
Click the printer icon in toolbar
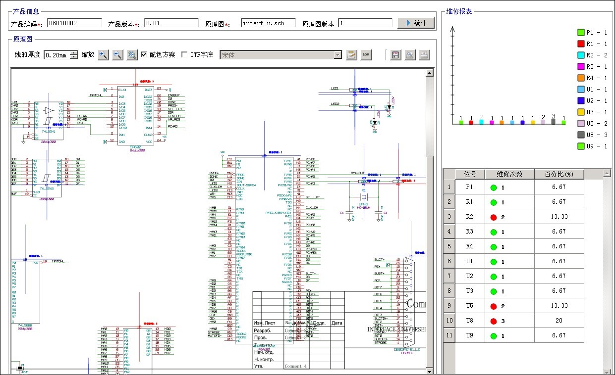point(424,55)
